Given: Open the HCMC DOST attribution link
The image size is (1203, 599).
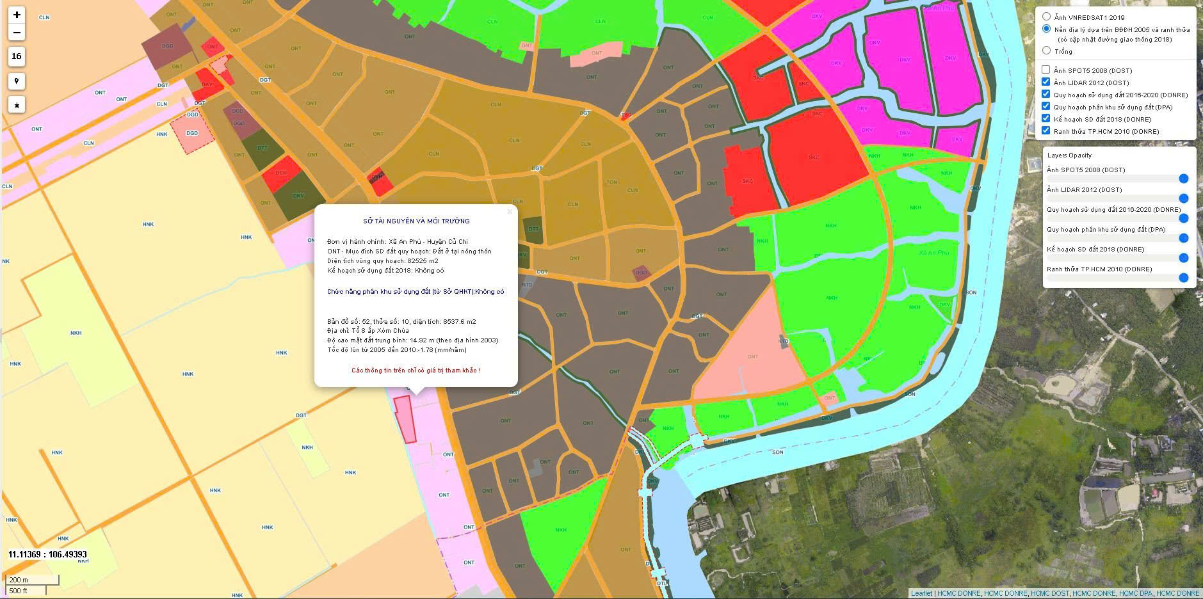Looking at the screenshot, I should 1050,593.
